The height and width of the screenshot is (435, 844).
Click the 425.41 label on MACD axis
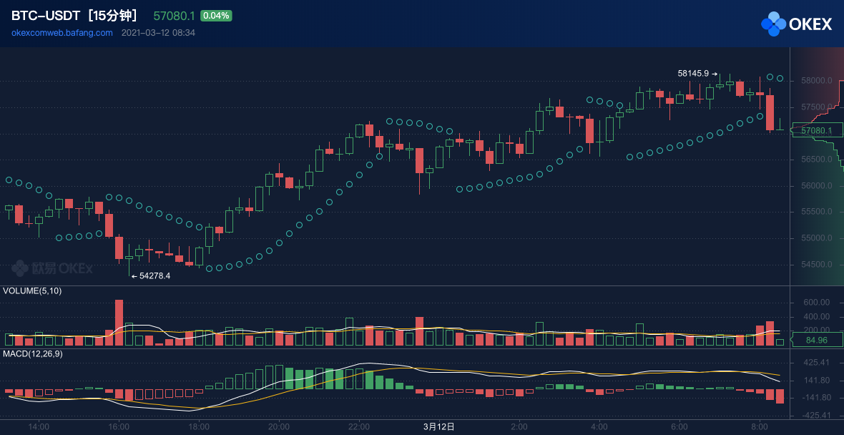tap(815, 363)
